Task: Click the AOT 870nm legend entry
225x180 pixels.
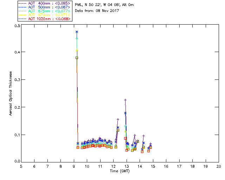Action: coord(44,15)
